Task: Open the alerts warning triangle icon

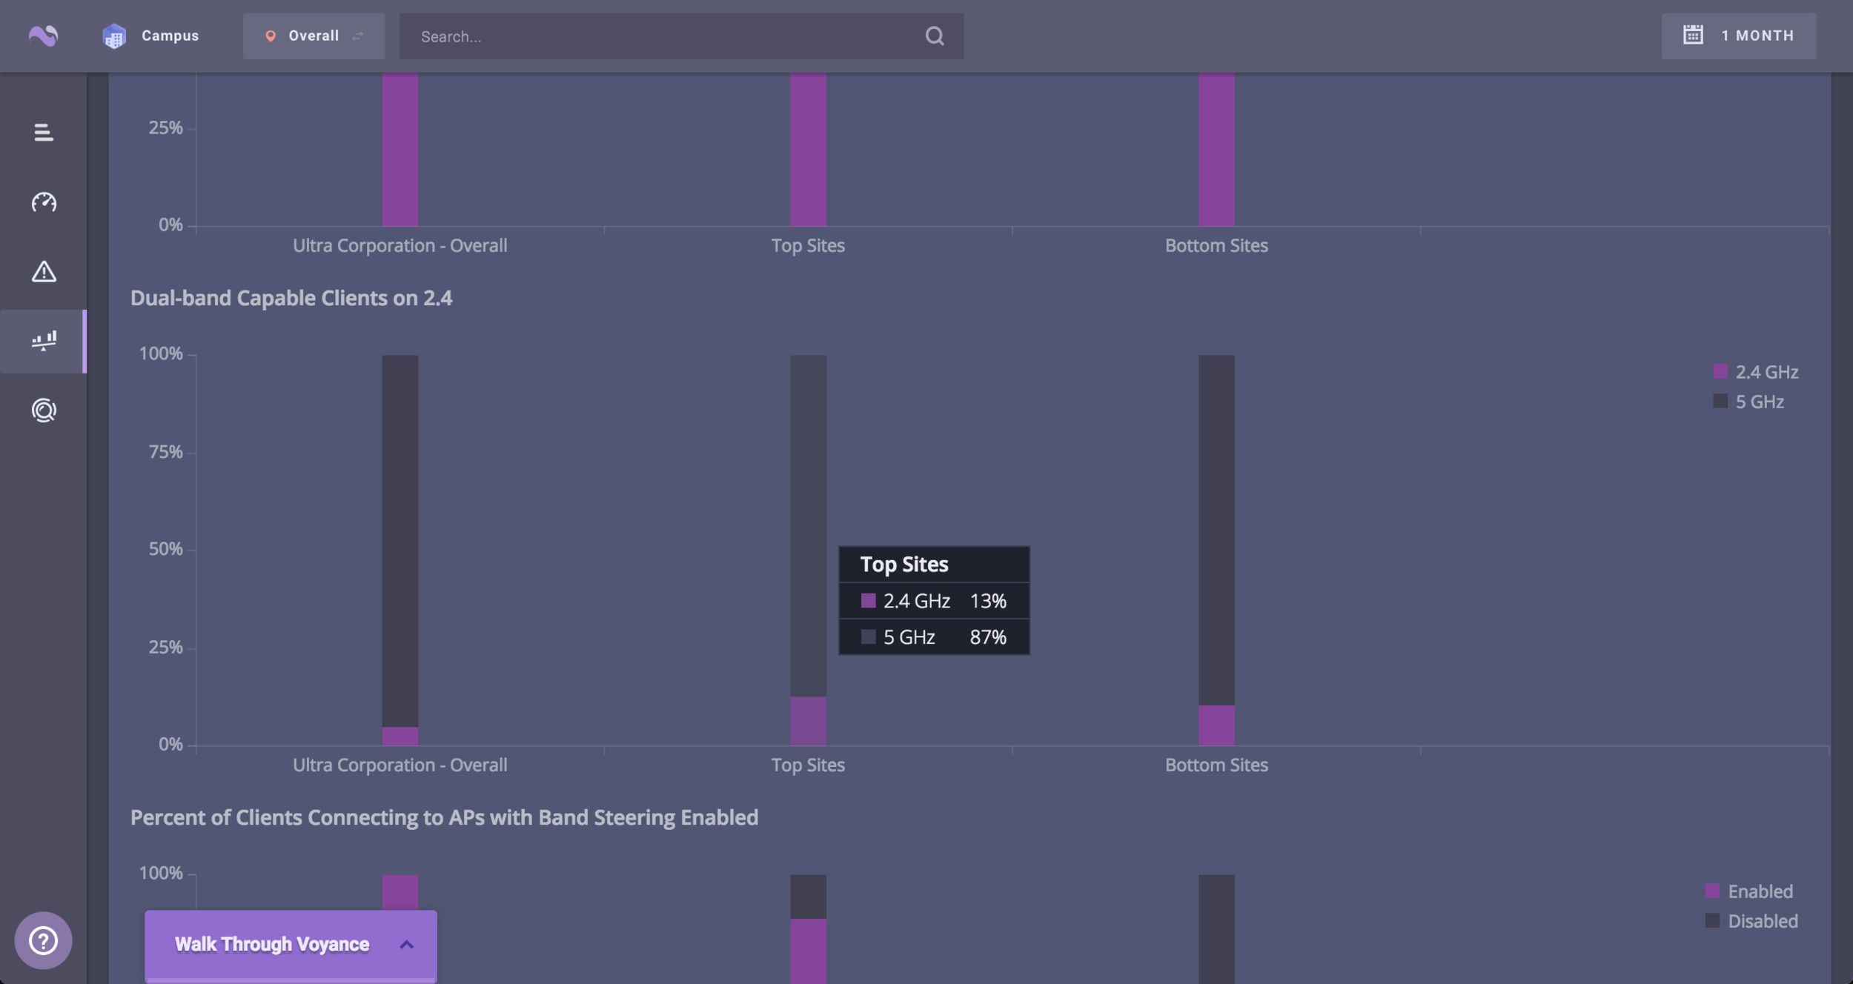Action: click(44, 272)
